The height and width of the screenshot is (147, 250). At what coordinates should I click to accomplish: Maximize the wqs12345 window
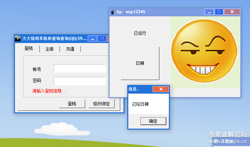tap(219, 12)
